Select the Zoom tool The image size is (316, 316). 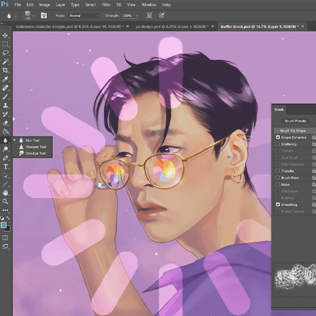pyautogui.click(x=5, y=201)
